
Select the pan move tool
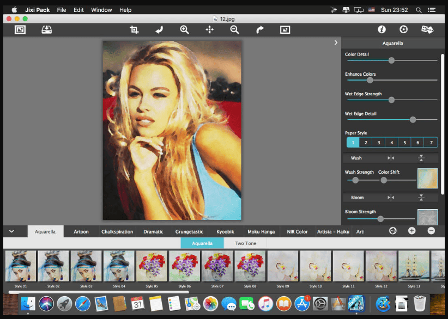pos(209,30)
